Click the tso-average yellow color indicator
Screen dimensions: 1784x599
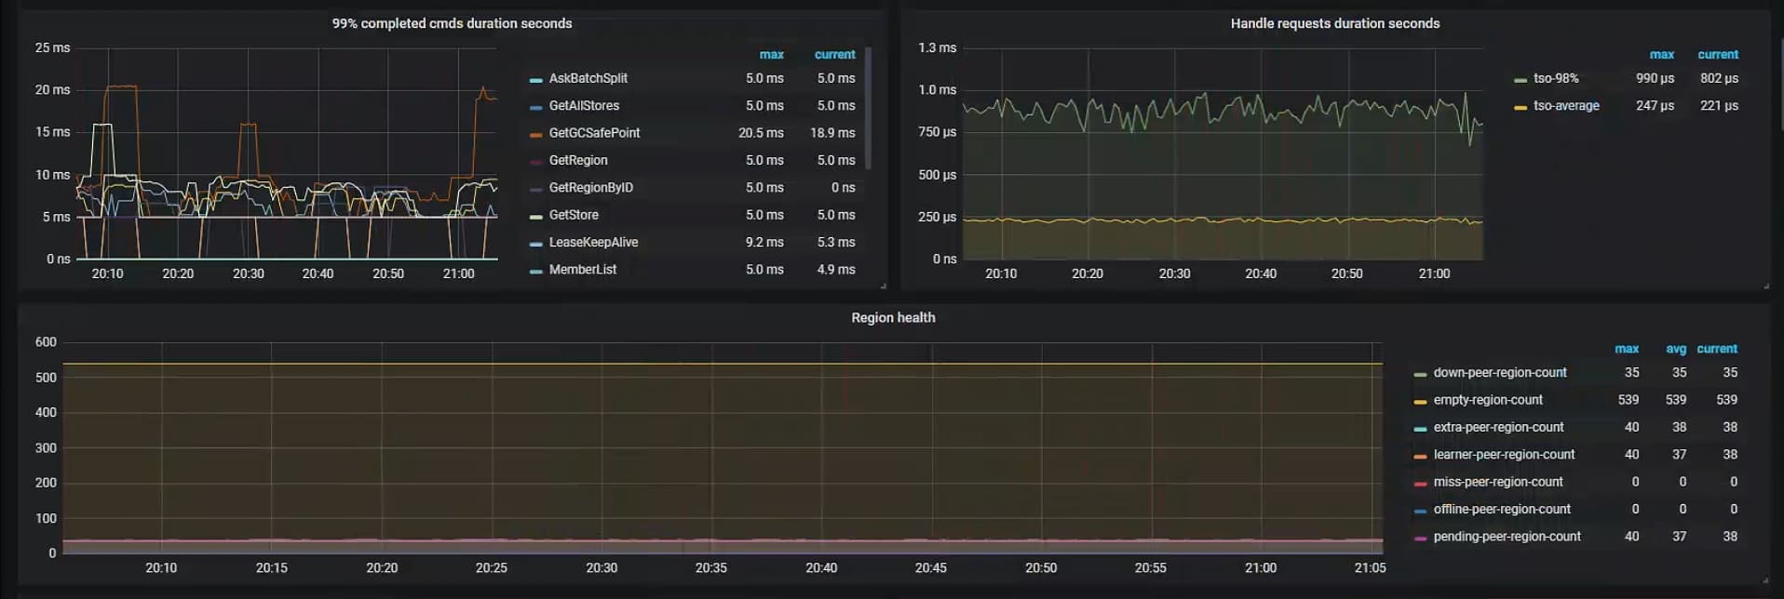[1520, 107]
